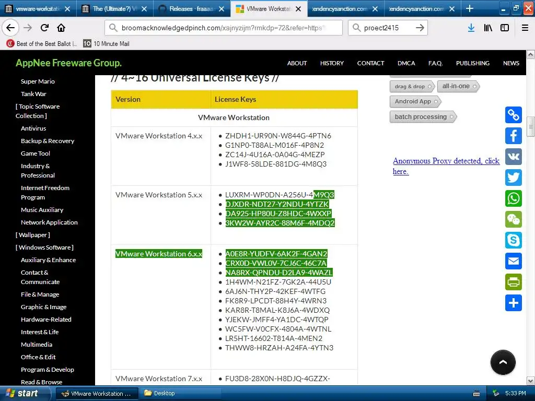Submit search with the arrow button
Viewport: 535px width, 401px height.
(x=420, y=28)
